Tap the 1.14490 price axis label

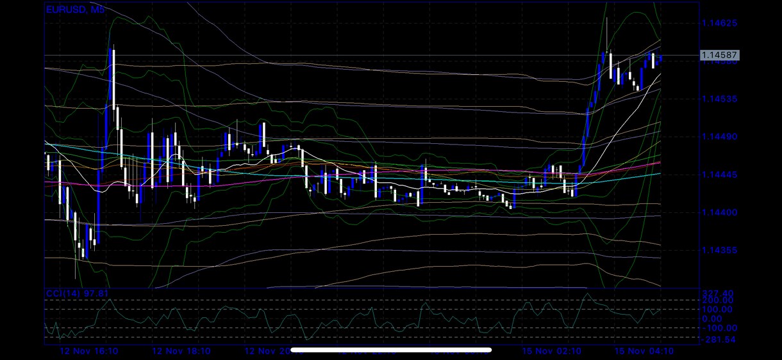(x=719, y=137)
